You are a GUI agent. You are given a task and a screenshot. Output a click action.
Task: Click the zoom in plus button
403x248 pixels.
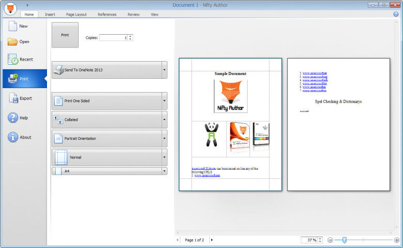396,240
